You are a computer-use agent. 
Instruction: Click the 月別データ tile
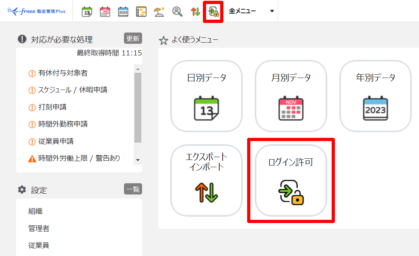pos(291,96)
